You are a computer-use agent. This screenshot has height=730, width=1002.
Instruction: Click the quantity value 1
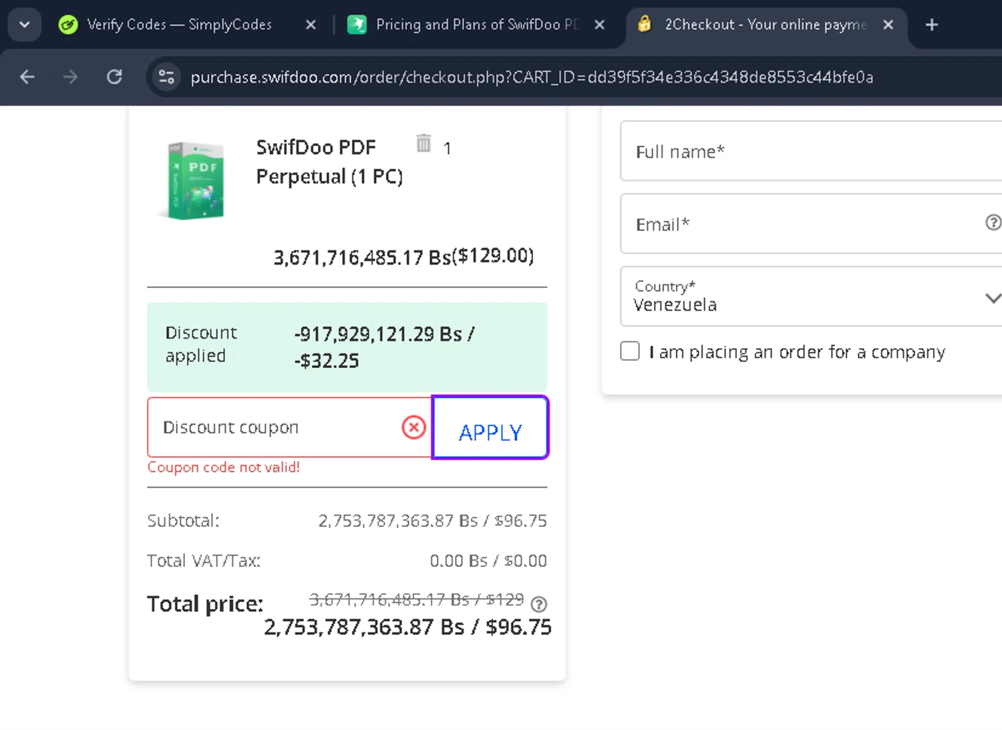(447, 148)
